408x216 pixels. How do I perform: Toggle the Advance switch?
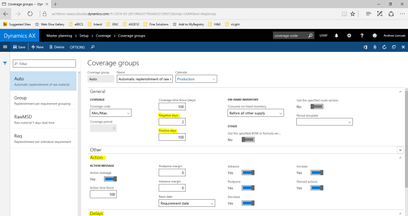click(x=248, y=173)
